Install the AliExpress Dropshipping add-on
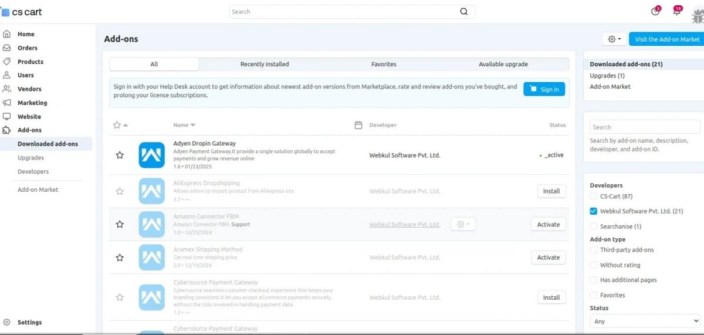This screenshot has height=335, width=704. click(551, 191)
